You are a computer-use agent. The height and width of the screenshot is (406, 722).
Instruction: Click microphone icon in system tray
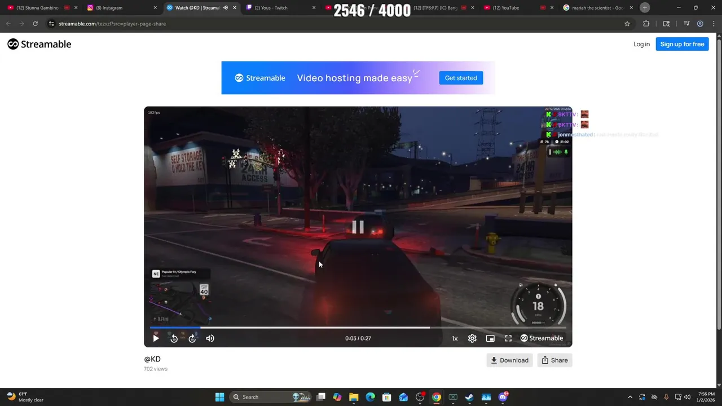(666, 397)
